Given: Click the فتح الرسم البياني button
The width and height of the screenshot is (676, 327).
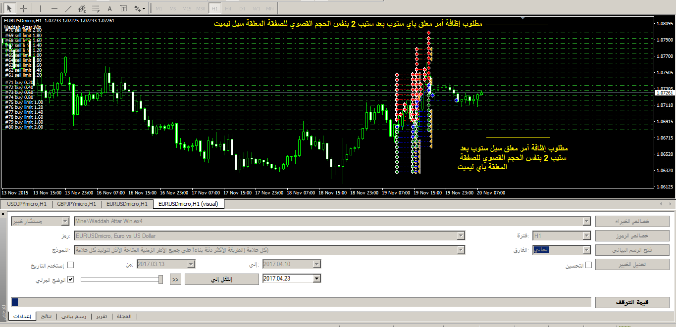Looking at the screenshot, I should click(632, 250).
